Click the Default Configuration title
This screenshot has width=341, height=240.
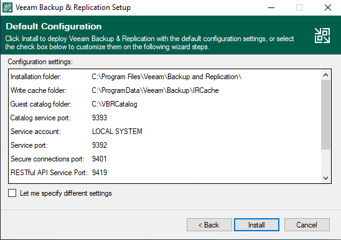pos(54,26)
